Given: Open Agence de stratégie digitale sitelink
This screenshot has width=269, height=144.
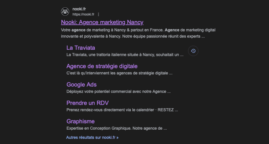Looking at the screenshot, I should pos(102,66).
